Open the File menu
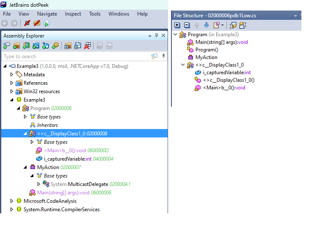This screenshot has height=242, width=331. click(x=7, y=14)
